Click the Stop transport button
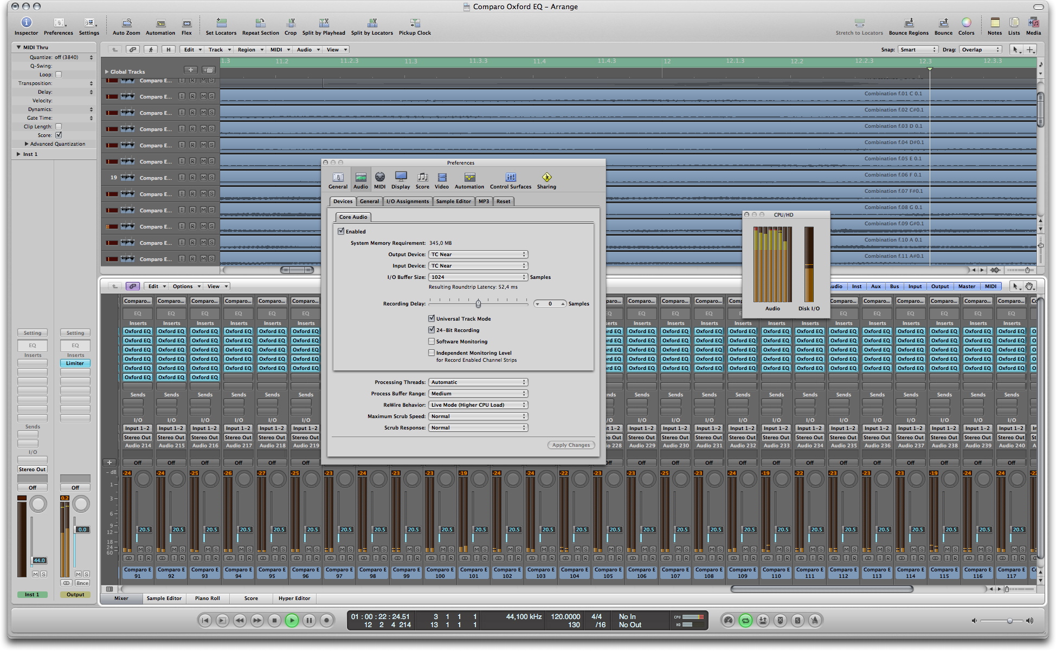The image size is (1056, 651). tap(274, 621)
